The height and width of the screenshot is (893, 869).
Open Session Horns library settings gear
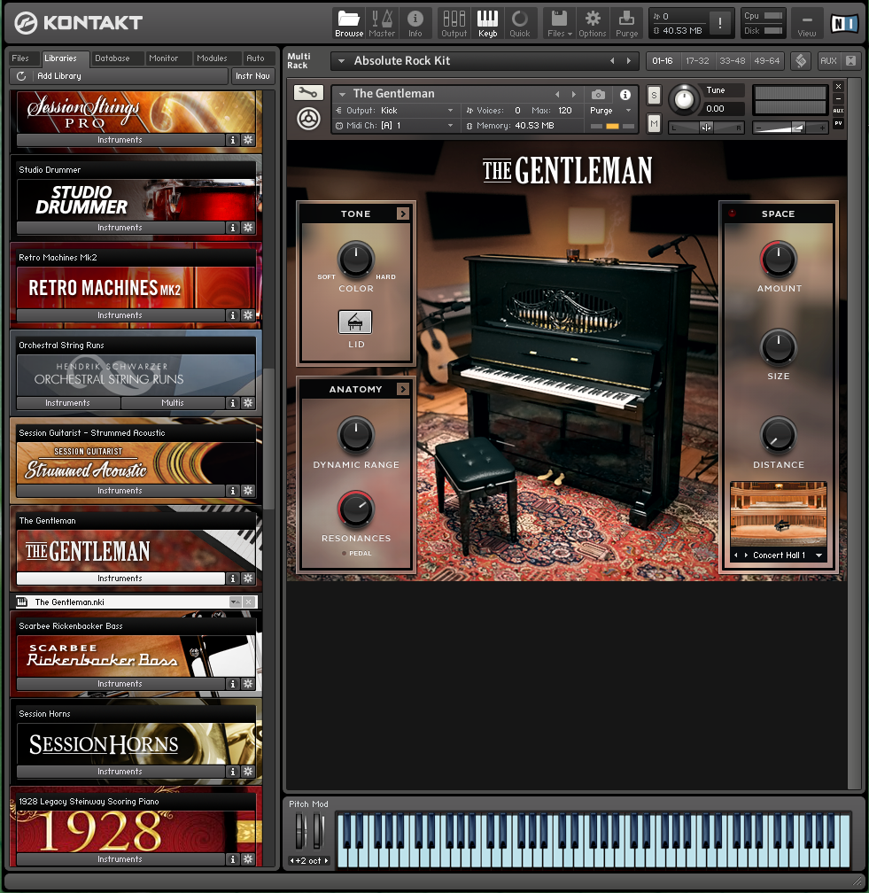tap(248, 771)
